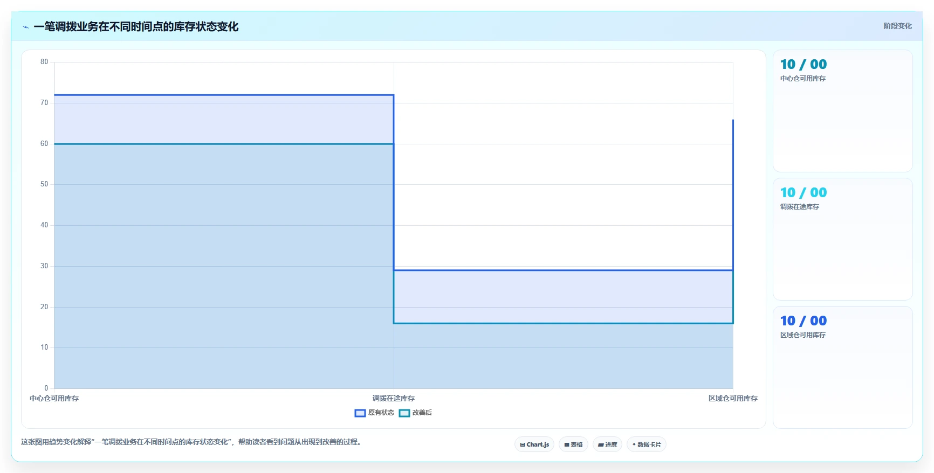Viewport: 934px width, 473px height.
Task: Click the x-axis label 调拨在途库存
Action: point(394,399)
